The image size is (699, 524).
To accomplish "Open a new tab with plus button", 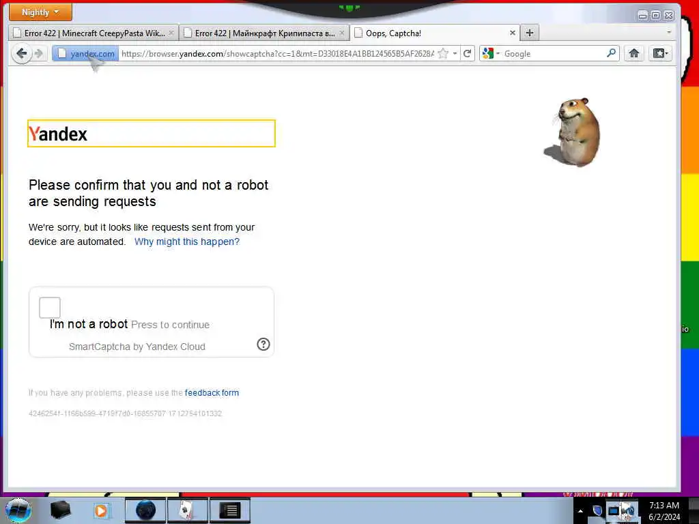I will coord(530,33).
